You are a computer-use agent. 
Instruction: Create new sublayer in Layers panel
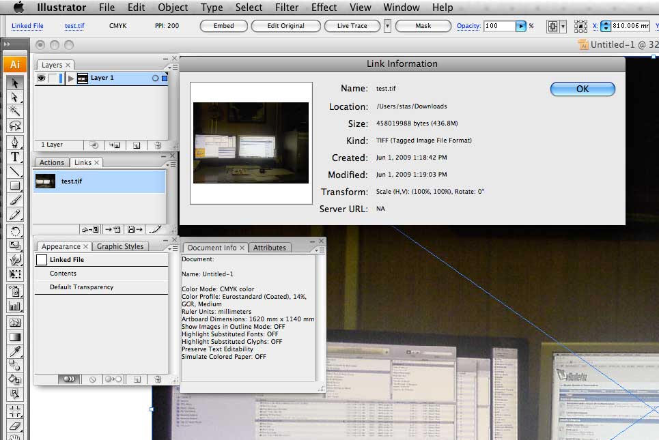coord(114,145)
